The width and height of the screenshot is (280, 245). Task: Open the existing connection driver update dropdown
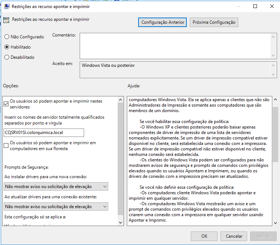(56, 207)
